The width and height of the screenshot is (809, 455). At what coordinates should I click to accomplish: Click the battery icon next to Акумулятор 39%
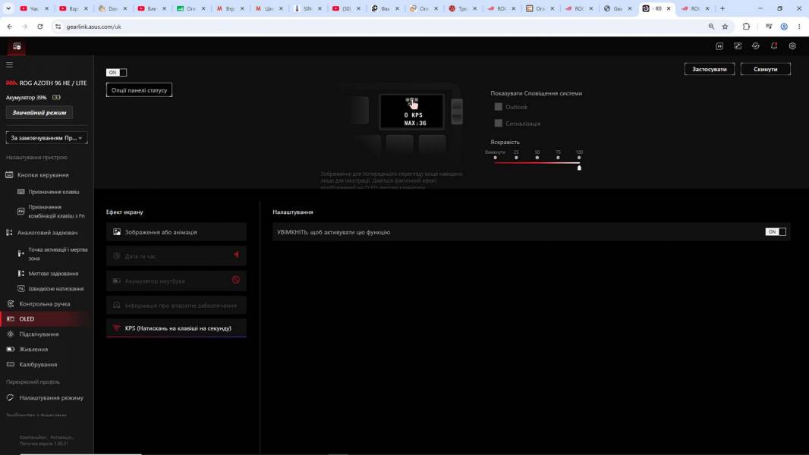(56, 97)
